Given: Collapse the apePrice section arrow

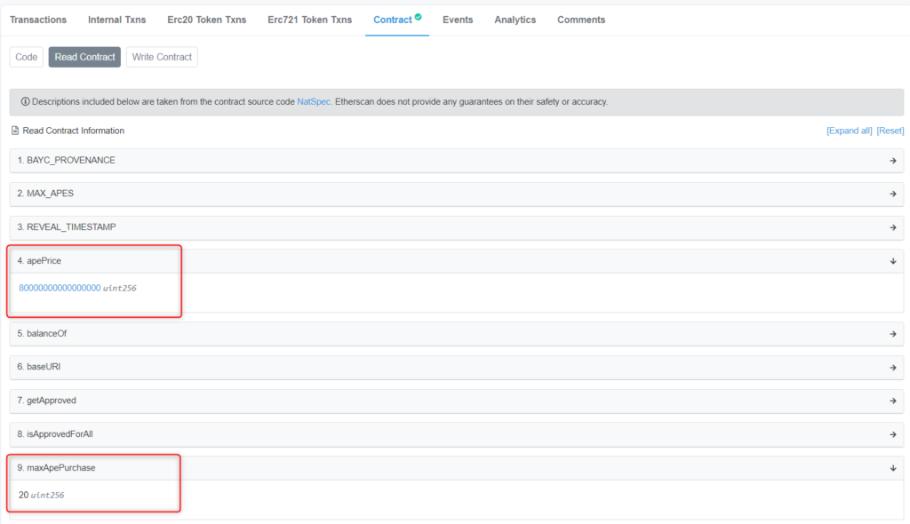Looking at the screenshot, I should click(892, 261).
